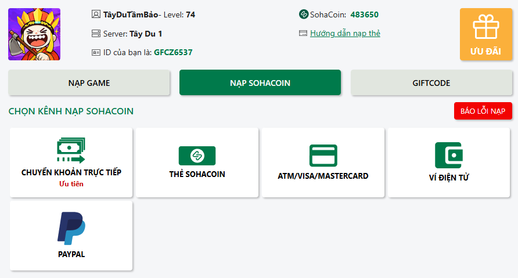Click the gift box ƯU ĐÃI icon
The width and height of the screenshot is (518, 278).
(485, 26)
